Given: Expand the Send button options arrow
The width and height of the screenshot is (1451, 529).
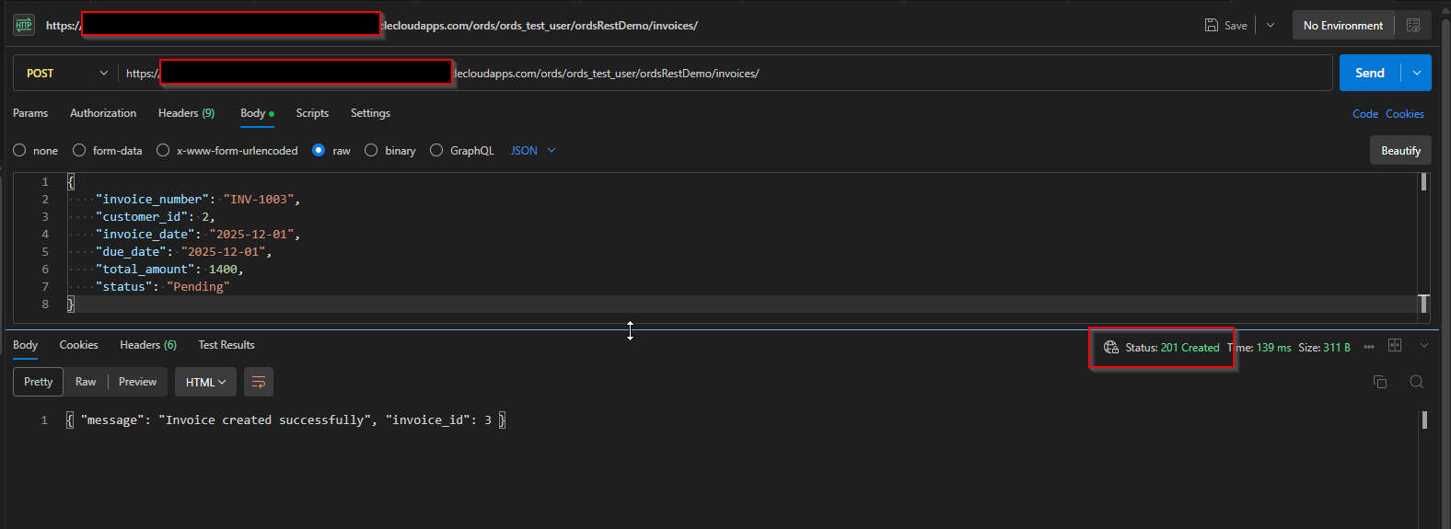Looking at the screenshot, I should (1417, 73).
